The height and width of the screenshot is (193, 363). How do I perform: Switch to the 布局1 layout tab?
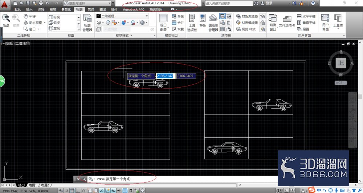pos(33,185)
